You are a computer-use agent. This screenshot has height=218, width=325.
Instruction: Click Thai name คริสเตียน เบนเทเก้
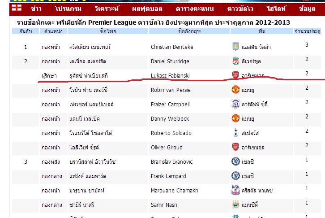(x=90, y=47)
